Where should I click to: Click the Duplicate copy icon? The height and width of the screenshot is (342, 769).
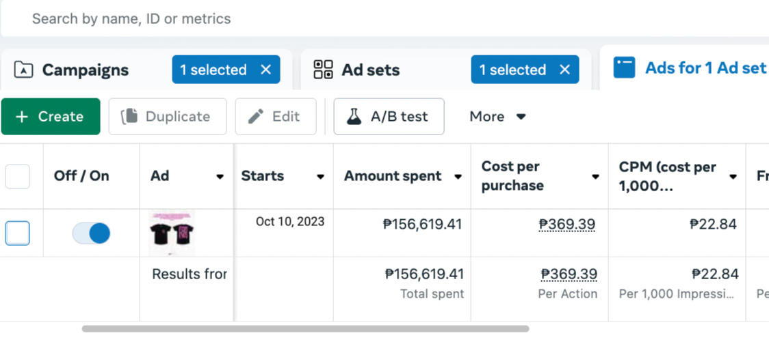coord(129,117)
